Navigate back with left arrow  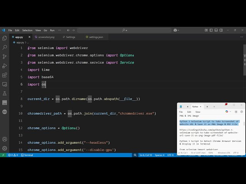click(68, 30)
